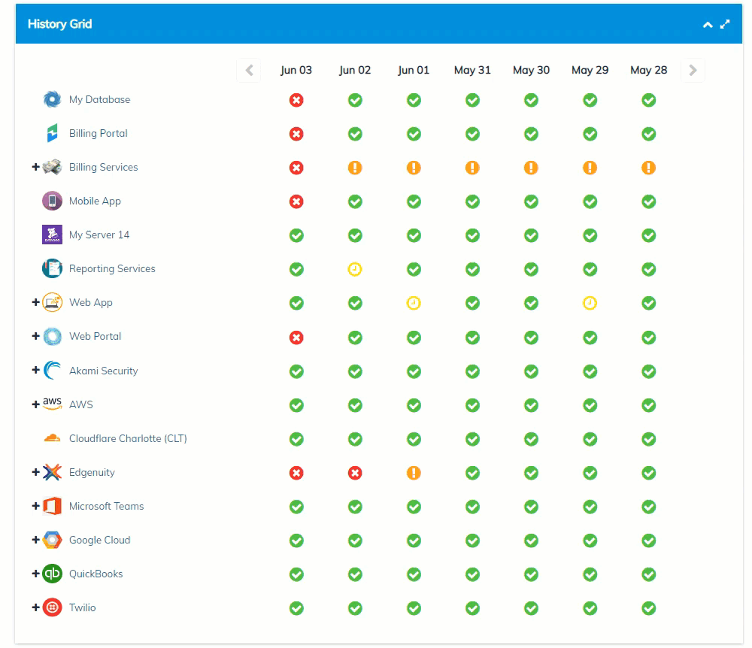Click the Microsoft Teams Office icon

pyautogui.click(x=53, y=506)
